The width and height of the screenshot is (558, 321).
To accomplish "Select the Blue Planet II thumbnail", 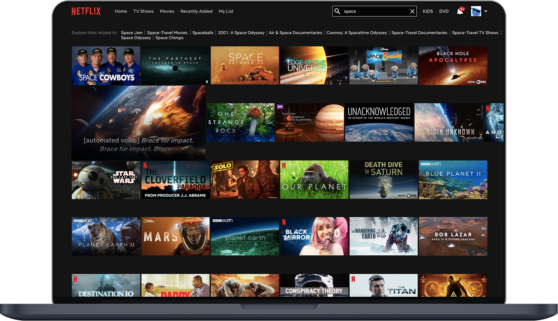I will (x=453, y=179).
